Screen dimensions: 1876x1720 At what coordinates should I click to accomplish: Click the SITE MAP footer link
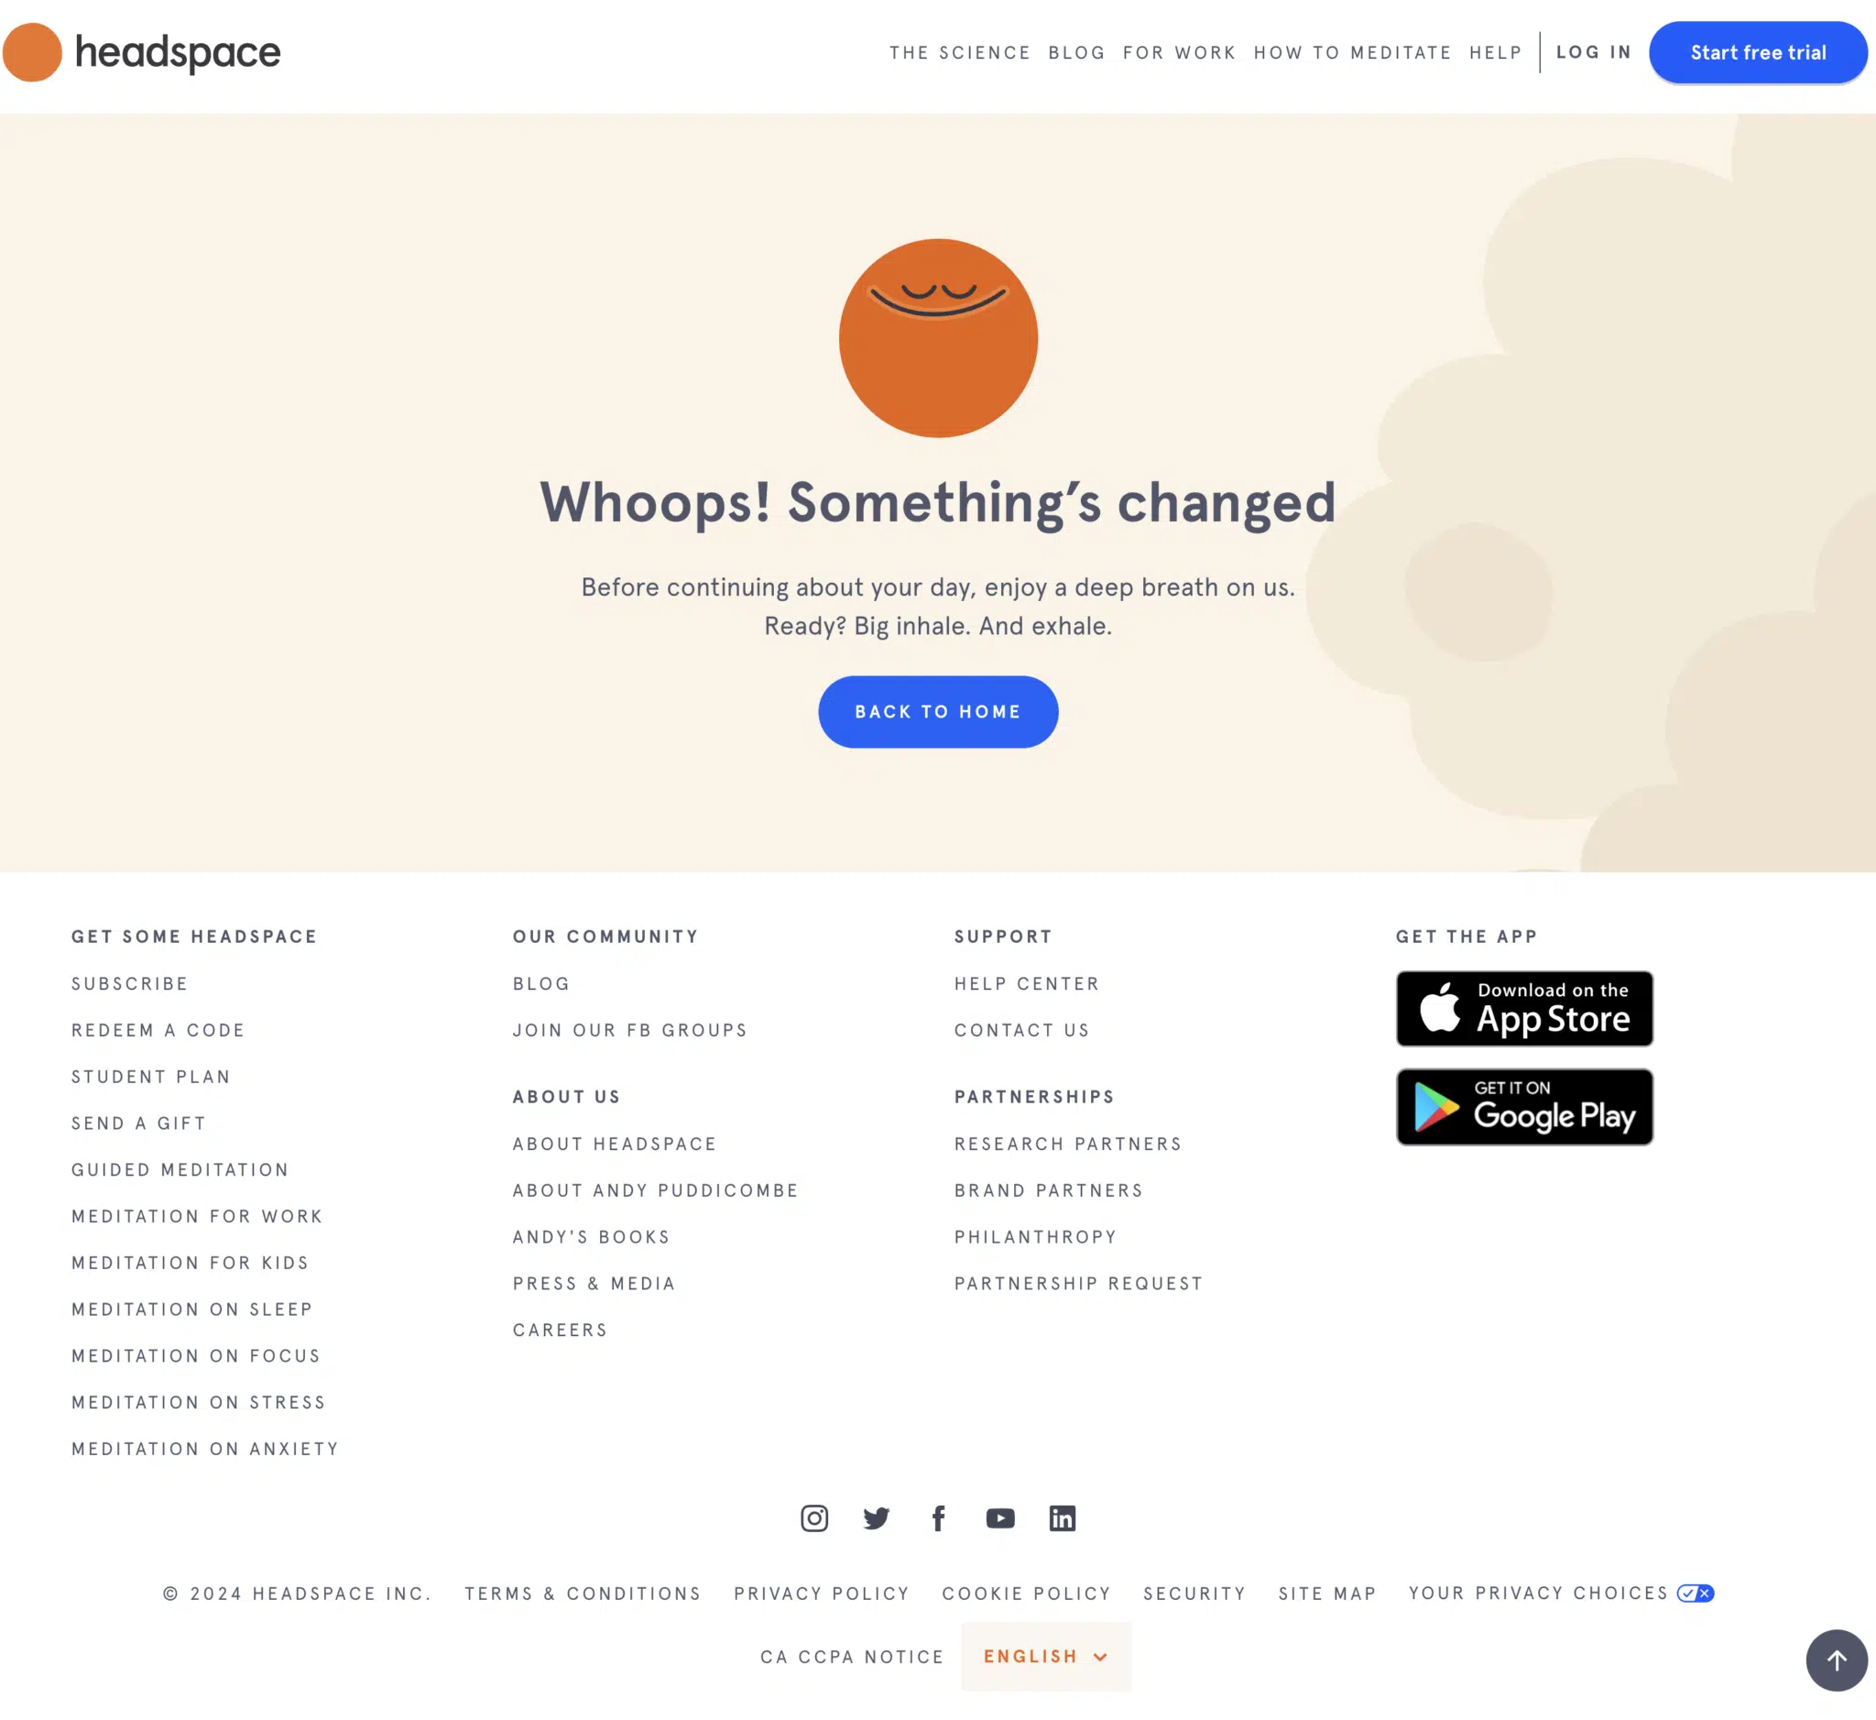pyautogui.click(x=1327, y=1593)
